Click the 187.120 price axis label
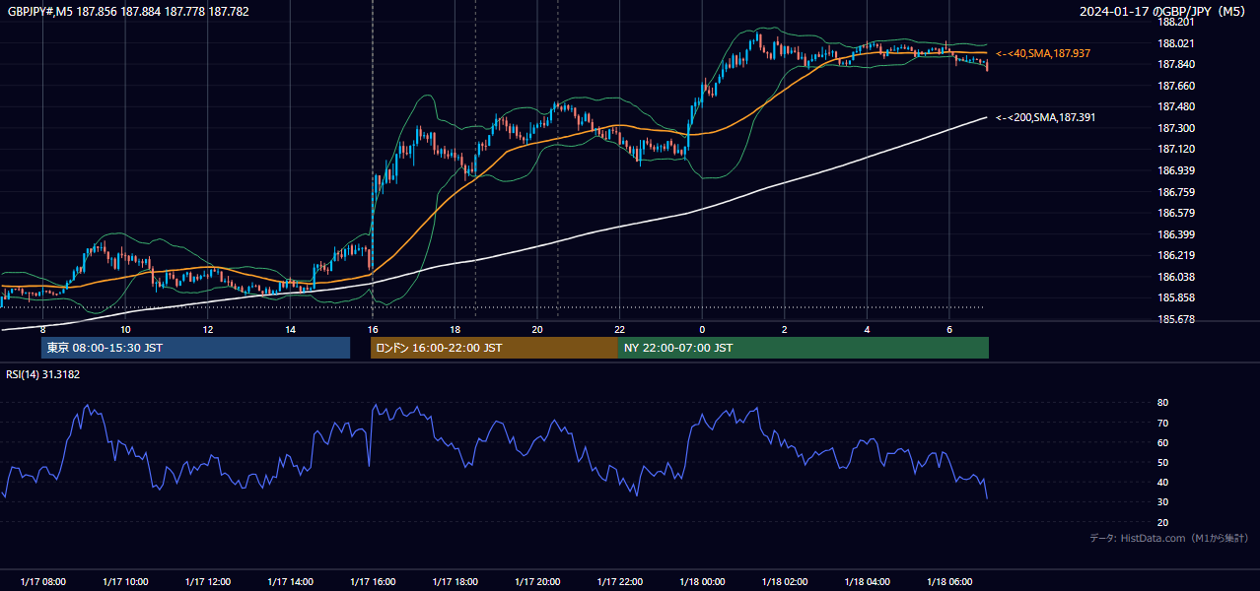 click(x=1176, y=149)
